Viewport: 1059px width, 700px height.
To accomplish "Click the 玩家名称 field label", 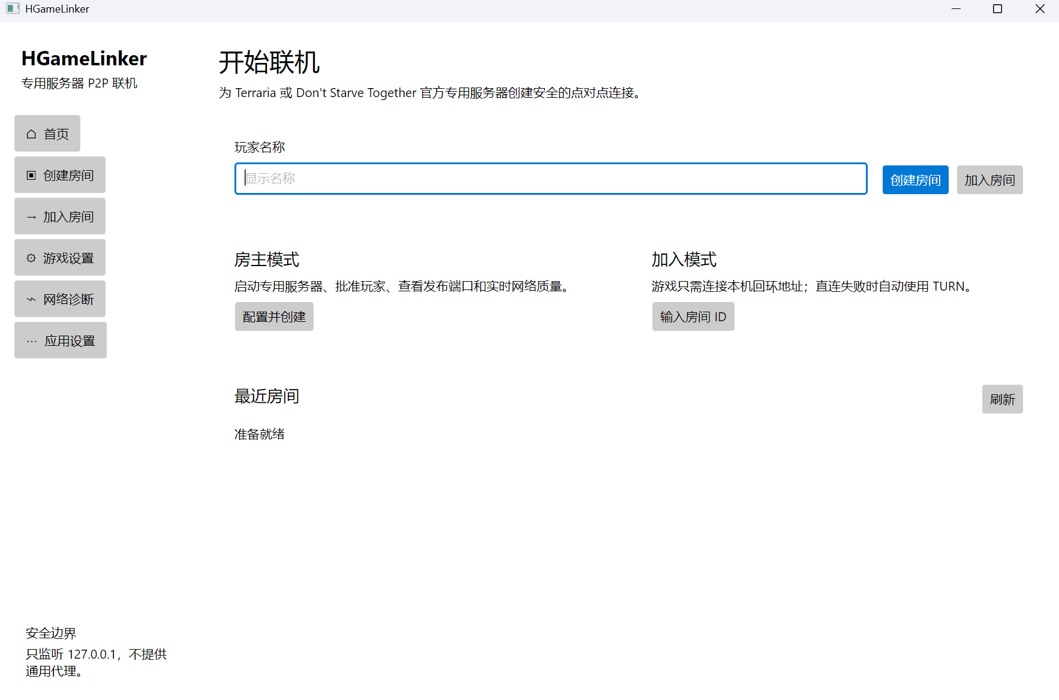I will click(x=260, y=147).
